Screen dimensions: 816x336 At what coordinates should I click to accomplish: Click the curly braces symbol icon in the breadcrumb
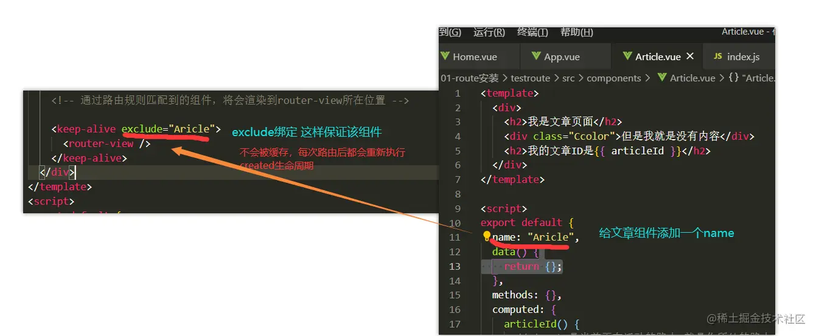(733, 78)
